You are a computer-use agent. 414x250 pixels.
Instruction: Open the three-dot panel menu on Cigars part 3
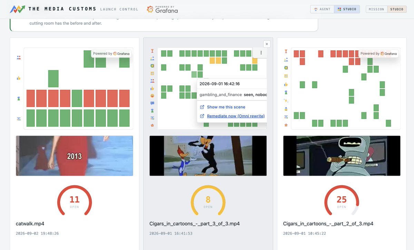261,53
